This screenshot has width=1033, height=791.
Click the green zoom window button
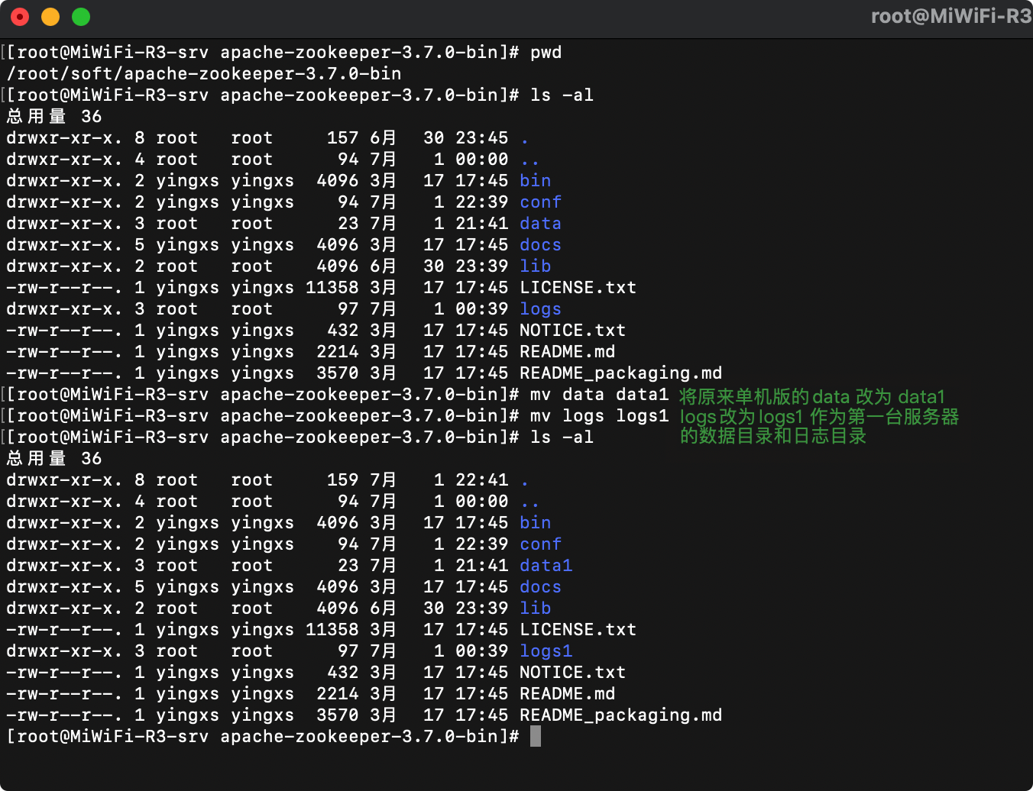pyautogui.click(x=81, y=17)
